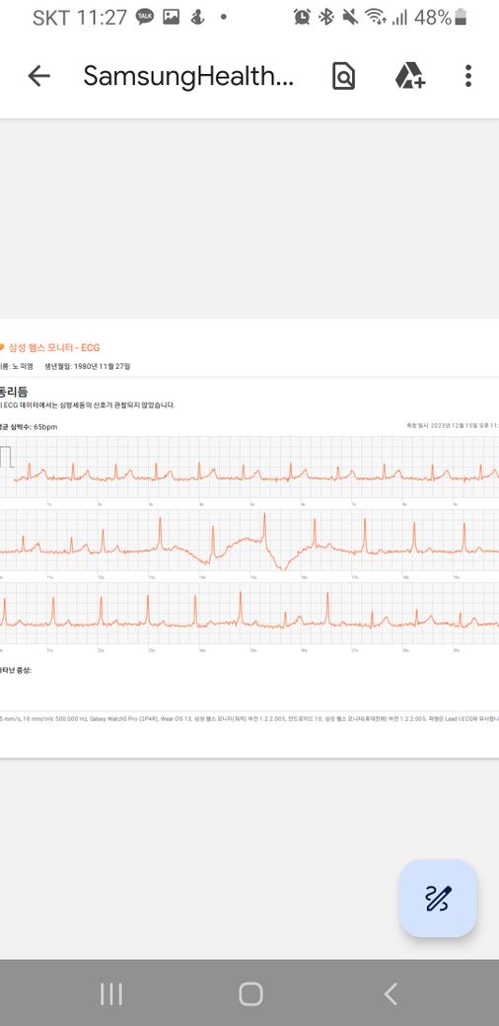Tap the muted sound status icon
Viewport: 499px width, 1026px height.
click(350, 18)
